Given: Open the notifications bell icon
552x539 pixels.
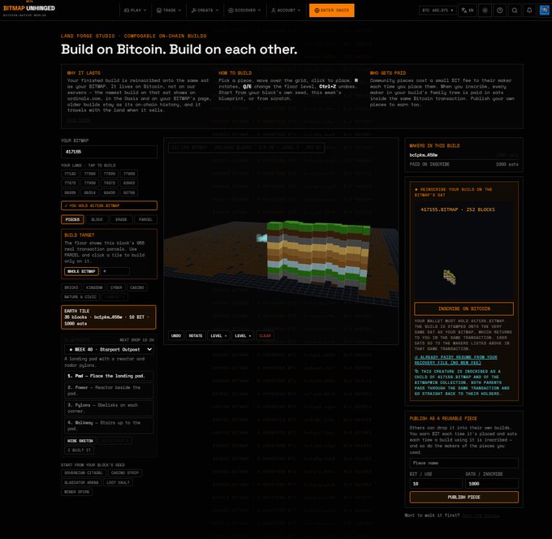Looking at the screenshot, I should click(x=529, y=11).
